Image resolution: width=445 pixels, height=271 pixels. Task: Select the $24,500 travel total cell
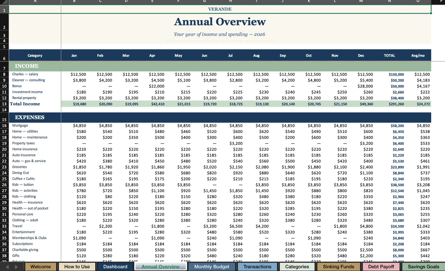[397, 226]
